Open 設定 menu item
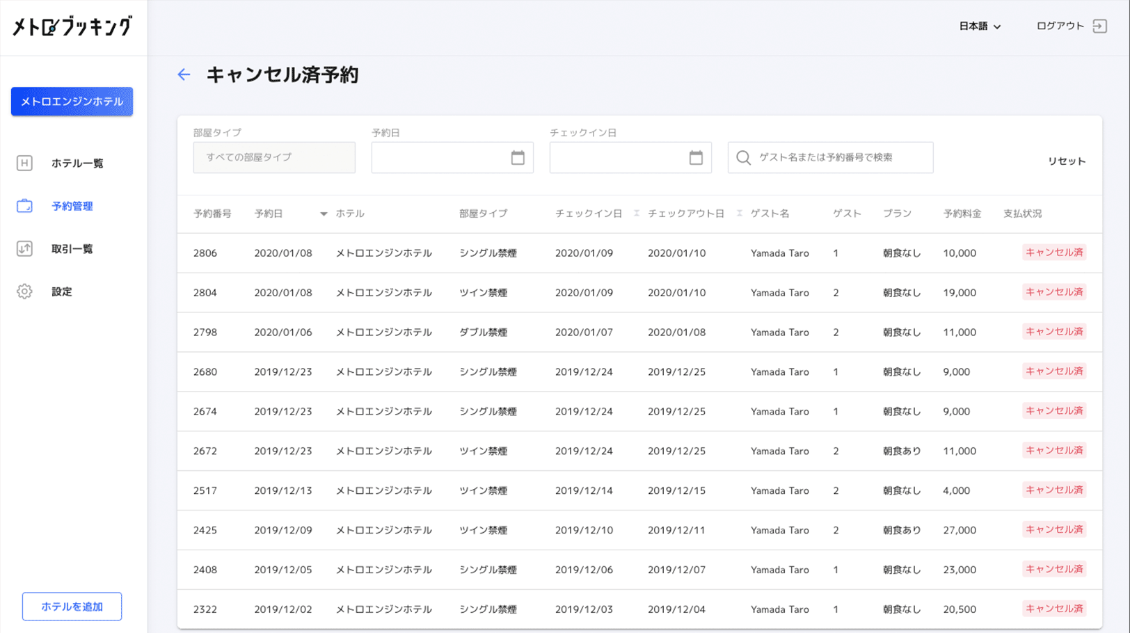 pos(62,291)
